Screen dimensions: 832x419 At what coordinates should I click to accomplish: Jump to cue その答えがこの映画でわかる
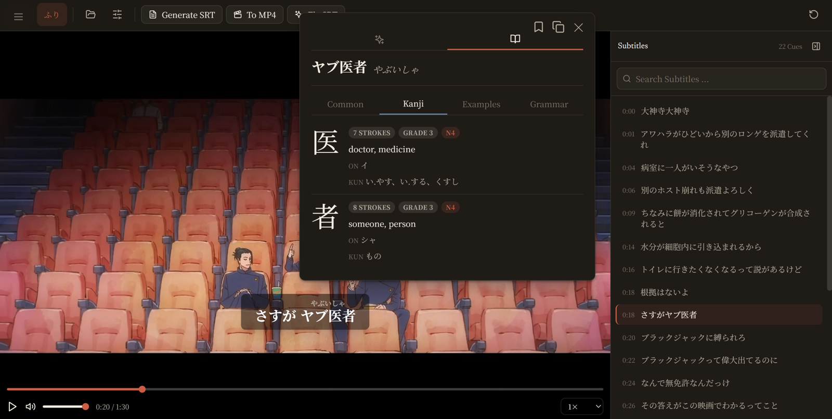[719, 405]
